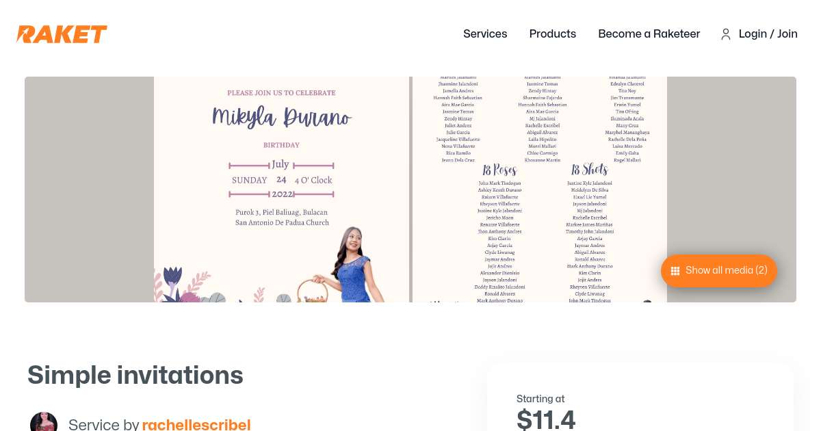Select Login / Join
821x431 pixels.
(x=768, y=34)
